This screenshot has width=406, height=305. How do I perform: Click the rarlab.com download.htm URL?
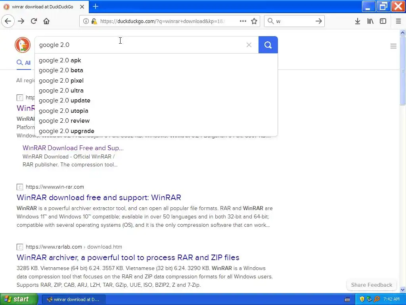click(x=74, y=247)
